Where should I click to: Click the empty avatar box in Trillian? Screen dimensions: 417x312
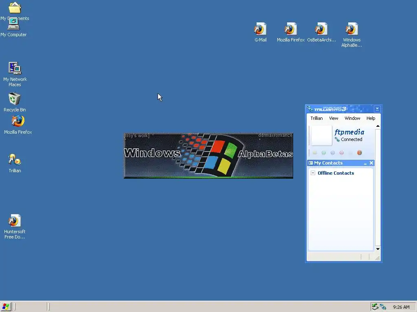click(322, 135)
